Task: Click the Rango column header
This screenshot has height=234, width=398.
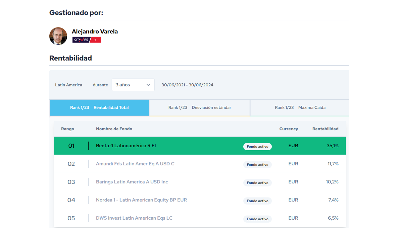Action: tap(67, 129)
